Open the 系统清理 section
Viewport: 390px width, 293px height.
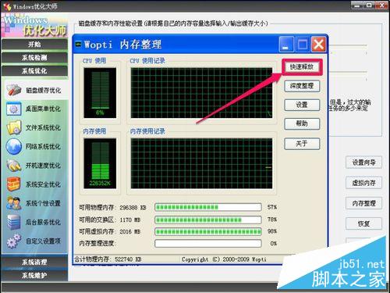tap(34, 262)
